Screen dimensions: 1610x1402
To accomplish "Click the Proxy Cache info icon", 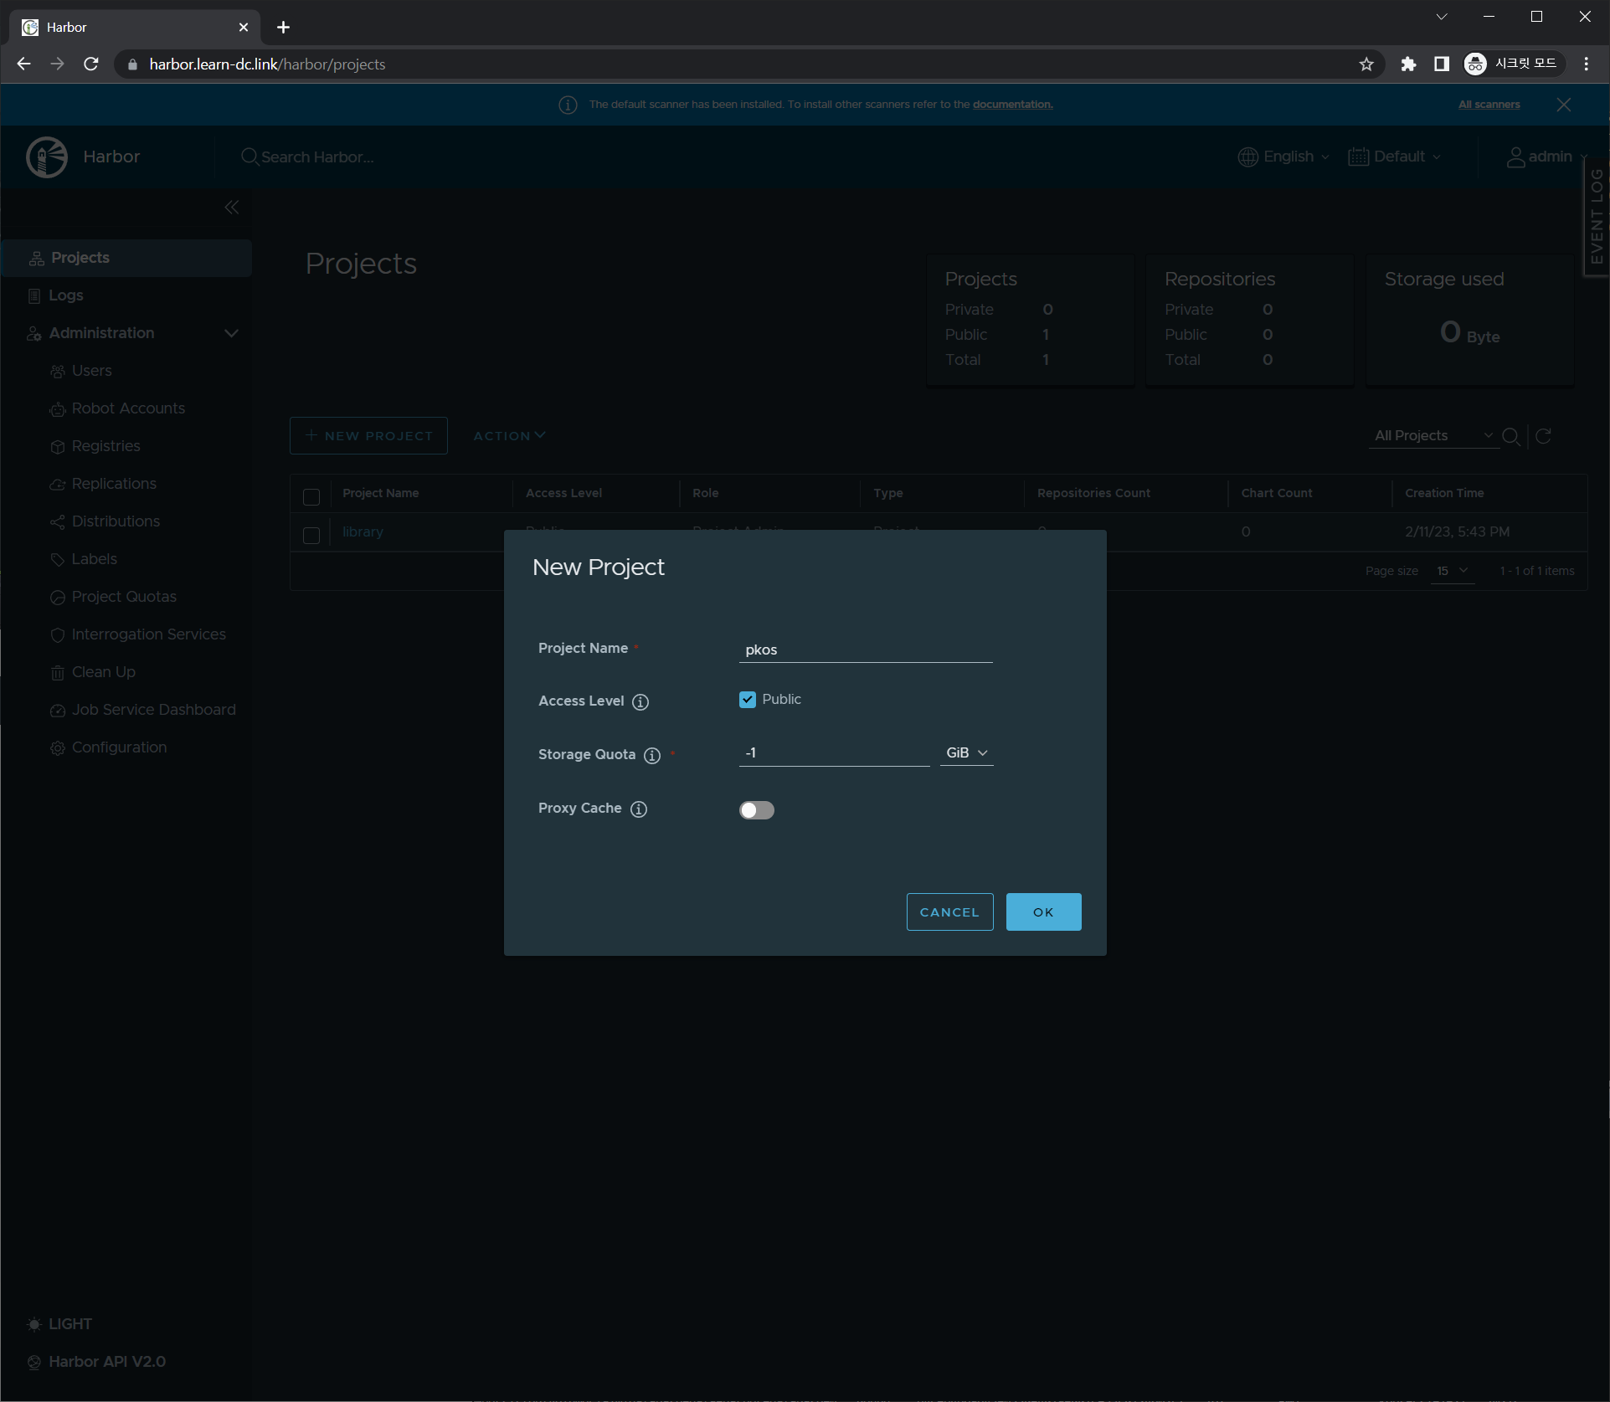I will [x=639, y=809].
